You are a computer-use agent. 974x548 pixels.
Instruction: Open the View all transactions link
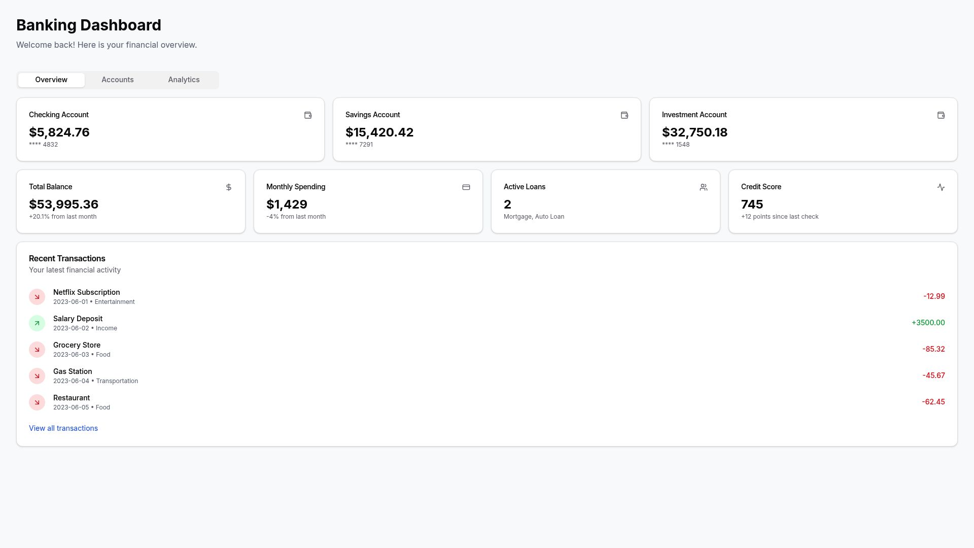(x=63, y=428)
